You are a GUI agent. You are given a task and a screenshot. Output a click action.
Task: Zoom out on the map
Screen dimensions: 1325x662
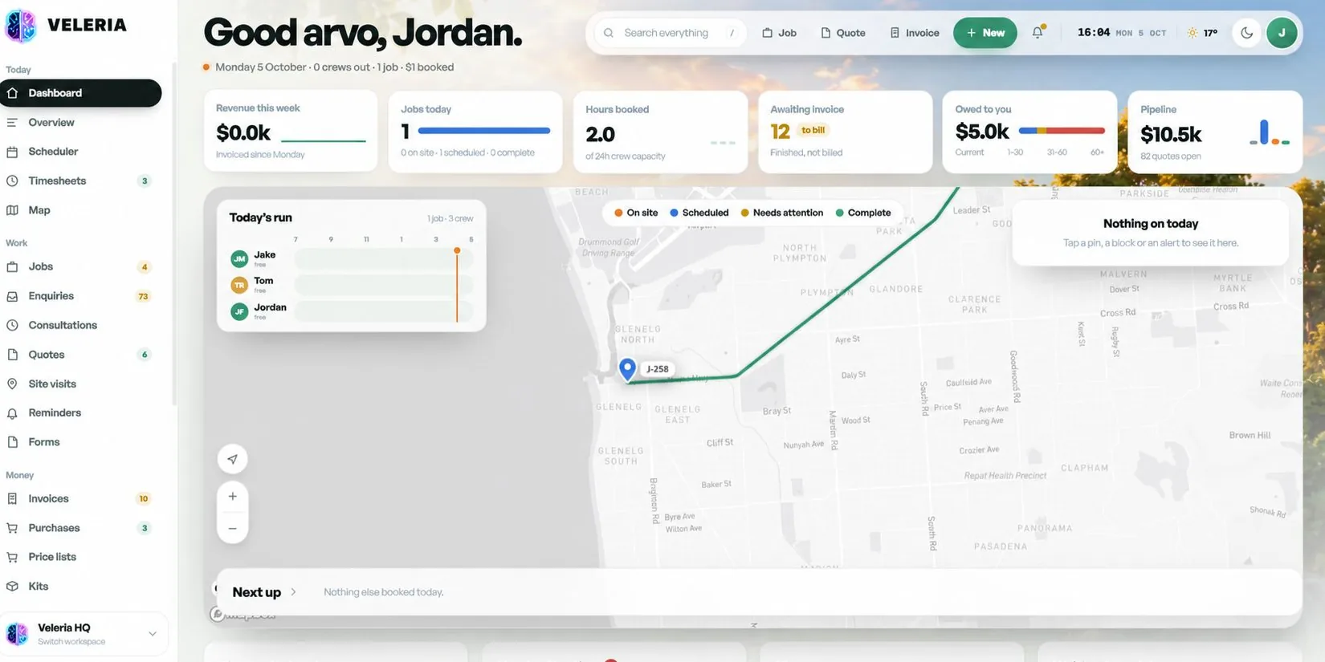coord(232,528)
